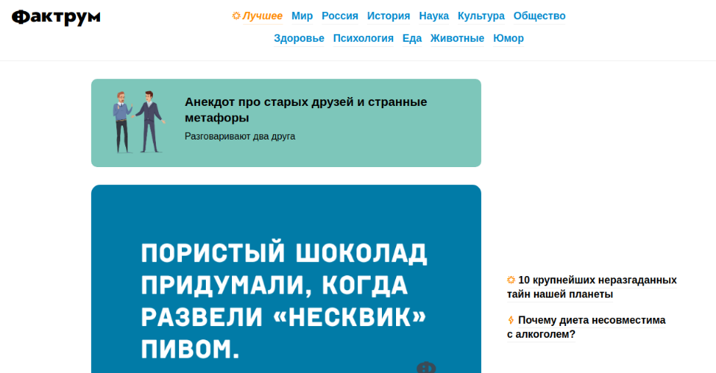Open article 'Анекдот про старых друзей и странные метафоры'
The width and height of the screenshot is (716, 373).
(x=306, y=110)
